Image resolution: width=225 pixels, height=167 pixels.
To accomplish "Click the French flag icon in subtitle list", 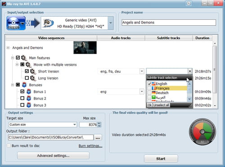I will (153, 88).
